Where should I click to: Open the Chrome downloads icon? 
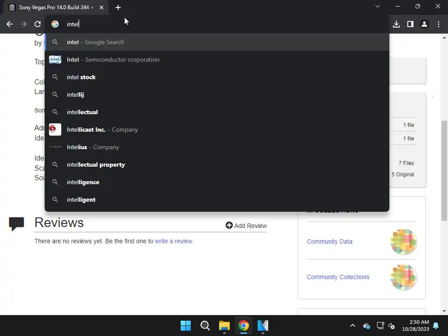point(396,24)
